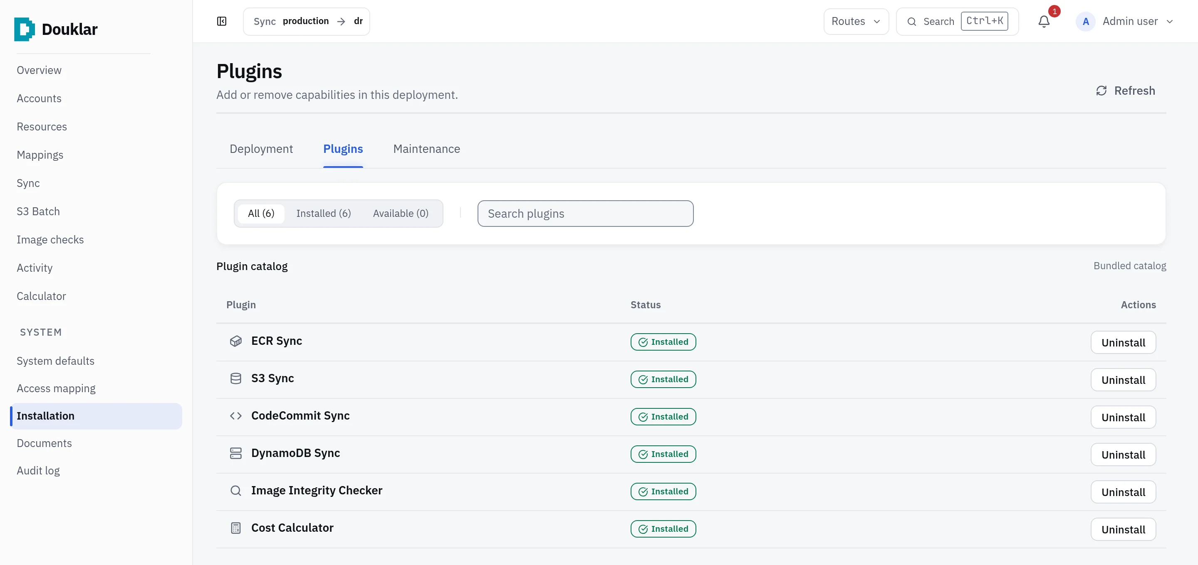Image resolution: width=1198 pixels, height=565 pixels.
Task: Switch to the Maintenance tab
Action: (x=426, y=149)
